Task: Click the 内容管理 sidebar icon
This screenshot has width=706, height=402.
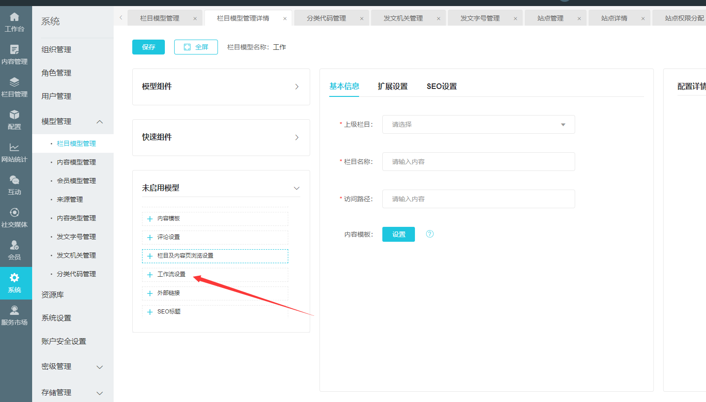Action: pyautogui.click(x=14, y=50)
